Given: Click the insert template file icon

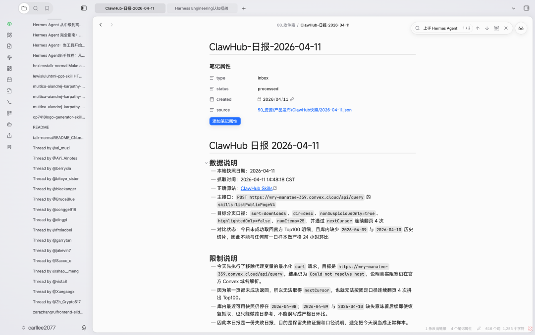Looking at the screenshot, I should pos(9,91).
